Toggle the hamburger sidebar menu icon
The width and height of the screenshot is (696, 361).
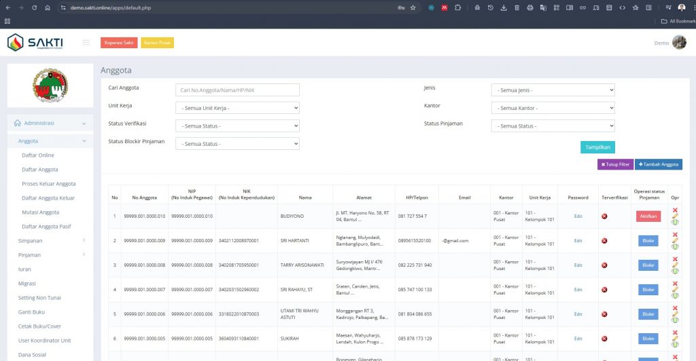86,43
